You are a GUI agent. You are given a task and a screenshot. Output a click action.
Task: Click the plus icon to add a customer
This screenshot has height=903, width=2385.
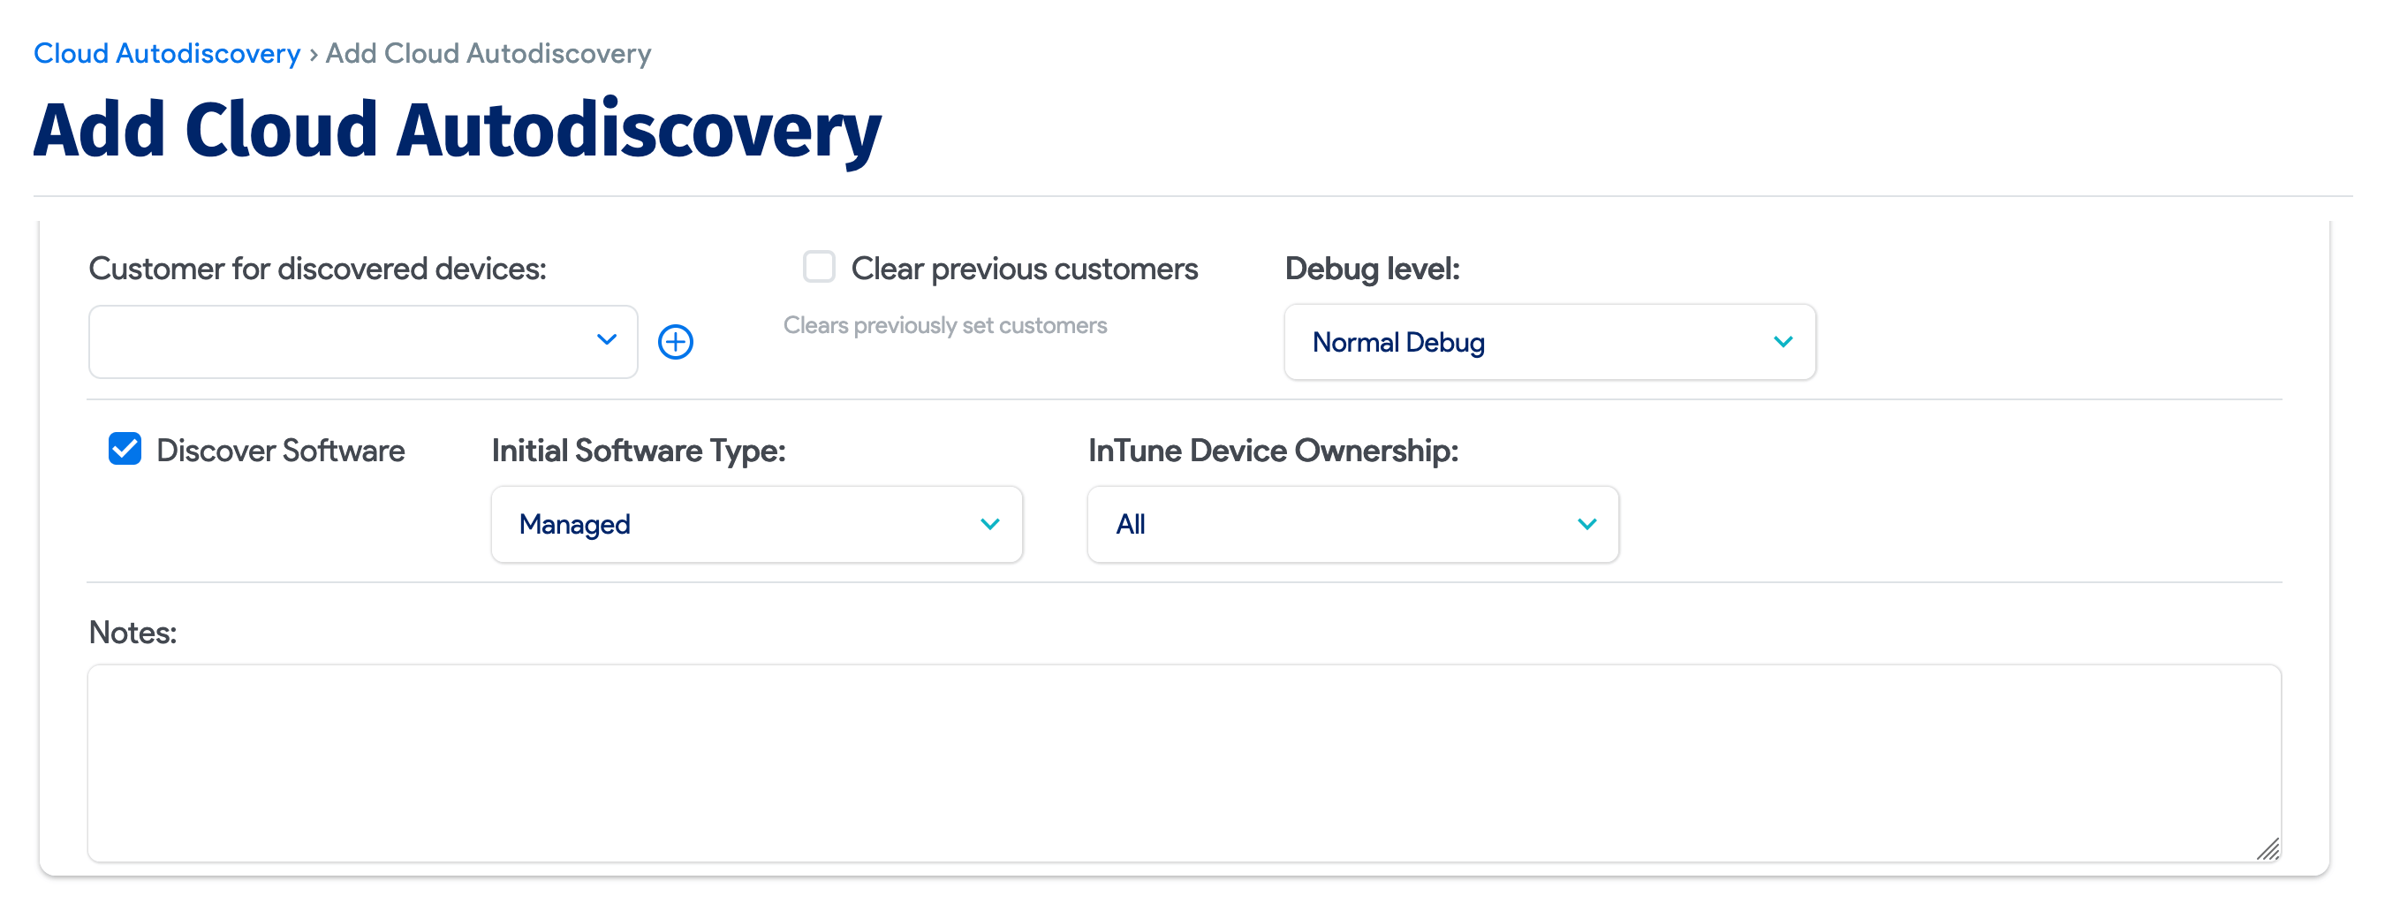(677, 342)
